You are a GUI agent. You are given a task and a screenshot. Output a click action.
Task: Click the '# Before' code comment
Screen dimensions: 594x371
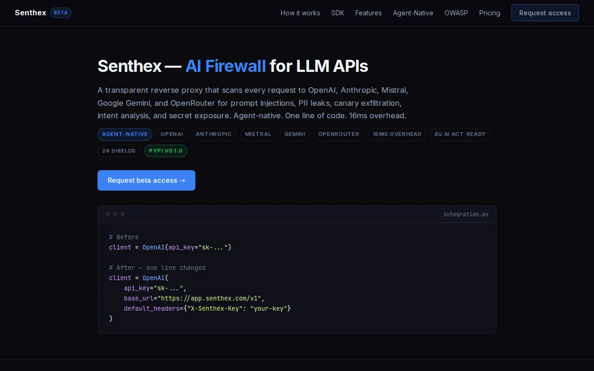pyautogui.click(x=124, y=237)
